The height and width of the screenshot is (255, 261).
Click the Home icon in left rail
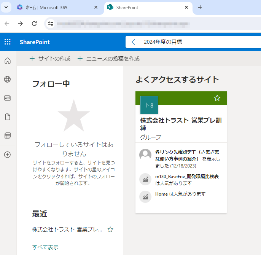8,61
